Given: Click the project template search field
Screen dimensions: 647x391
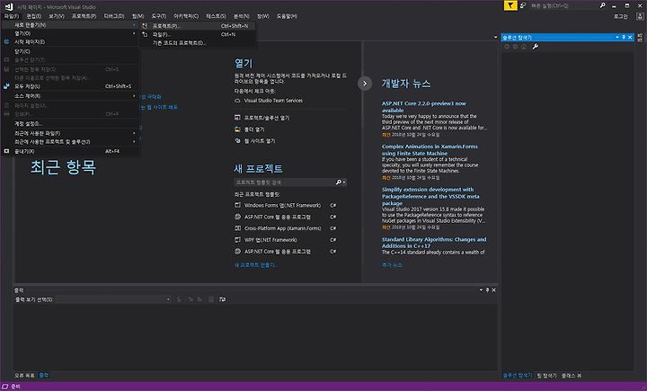Looking at the screenshot, I should pos(284,182).
